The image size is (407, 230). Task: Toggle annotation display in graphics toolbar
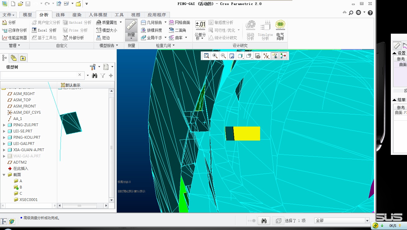click(274, 56)
